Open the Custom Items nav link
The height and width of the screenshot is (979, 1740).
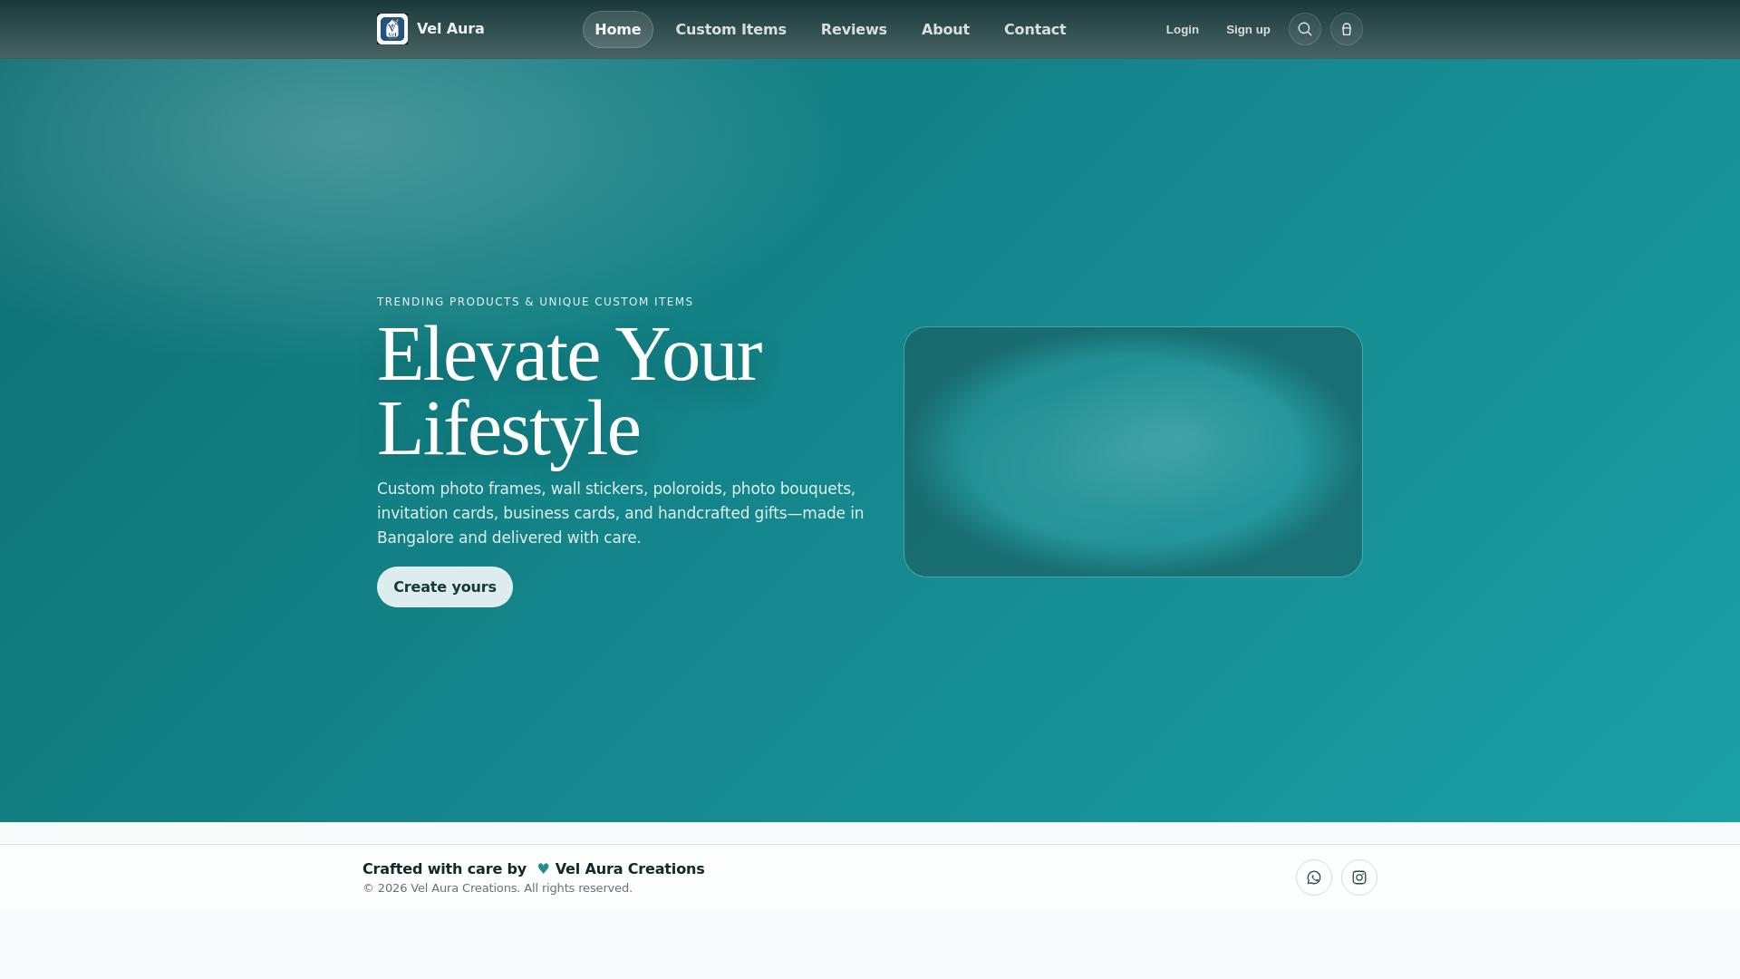[x=730, y=29]
